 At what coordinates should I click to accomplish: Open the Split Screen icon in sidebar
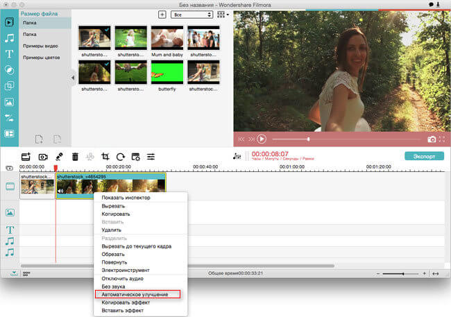[x=9, y=133]
